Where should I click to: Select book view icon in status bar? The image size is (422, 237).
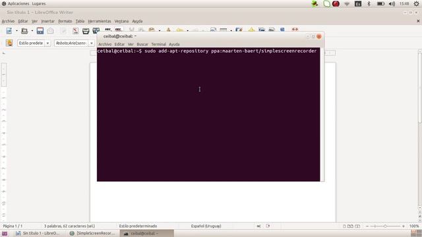click(357, 226)
